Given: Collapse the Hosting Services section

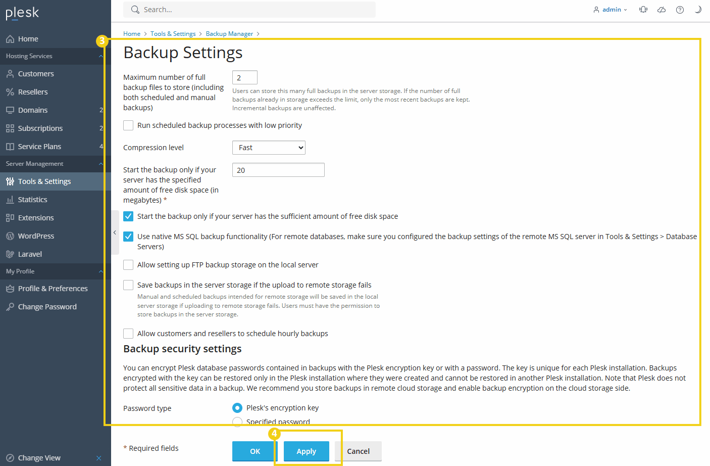Looking at the screenshot, I should (100, 56).
